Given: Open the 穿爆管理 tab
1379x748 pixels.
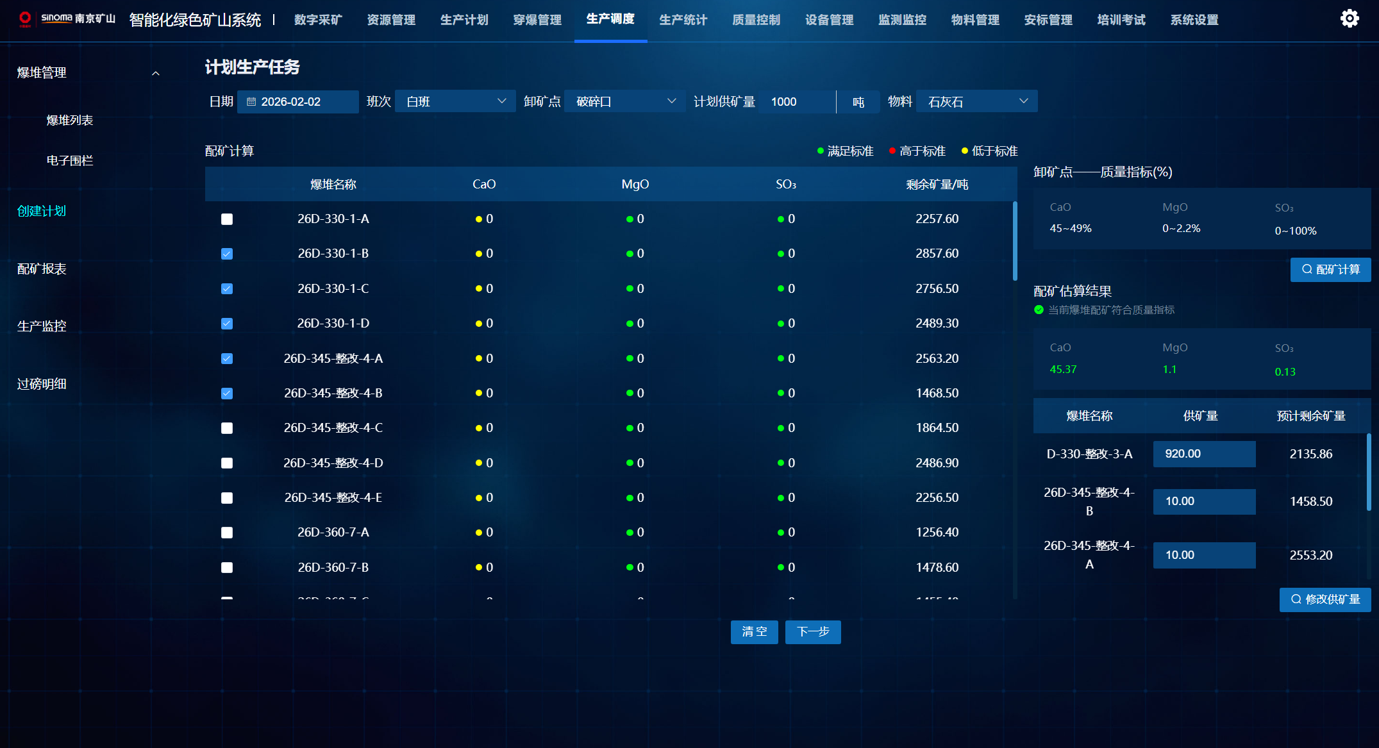Looking at the screenshot, I should [x=537, y=20].
